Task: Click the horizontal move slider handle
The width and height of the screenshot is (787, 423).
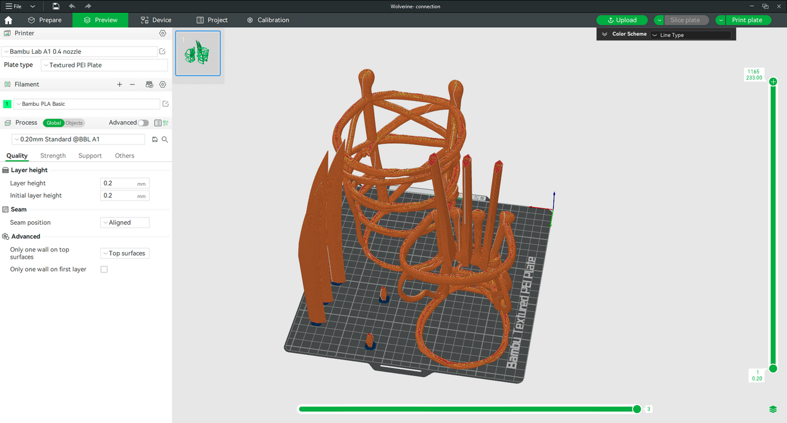Action: pos(636,409)
